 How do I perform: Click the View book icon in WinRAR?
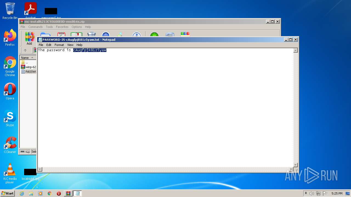[x=77, y=34]
